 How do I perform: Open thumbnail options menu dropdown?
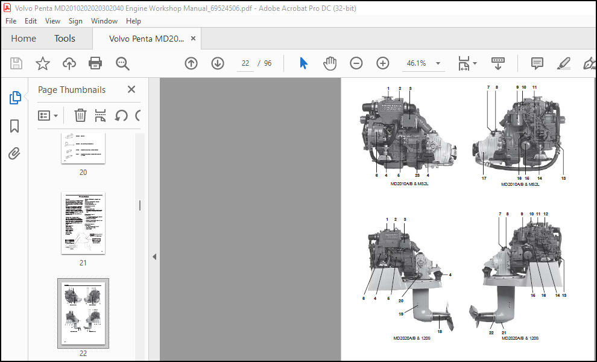[x=48, y=115]
